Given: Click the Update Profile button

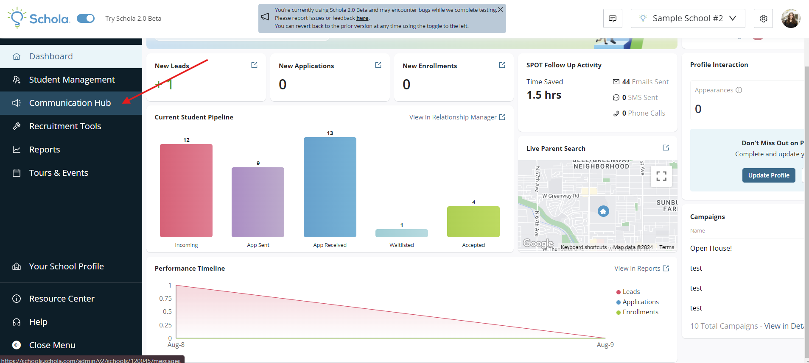Looking at the screenshot, I should click(x=769, y=175).
